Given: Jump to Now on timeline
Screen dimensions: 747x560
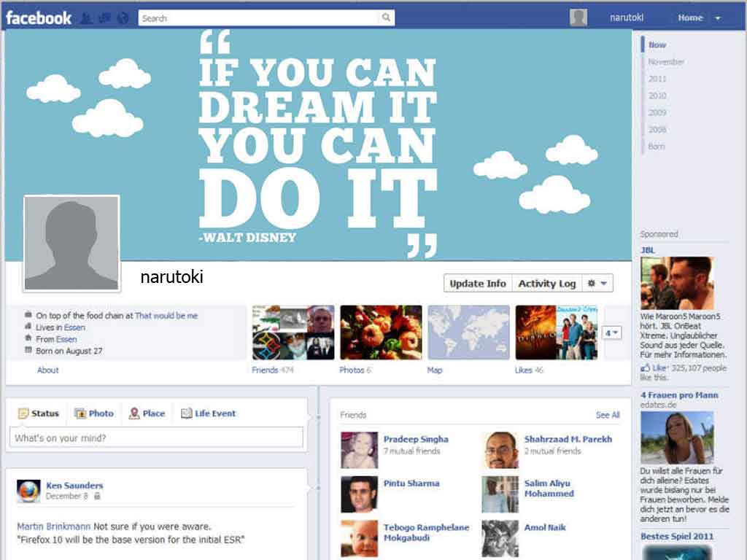Looking at the screenshot, I should (657, 44).
